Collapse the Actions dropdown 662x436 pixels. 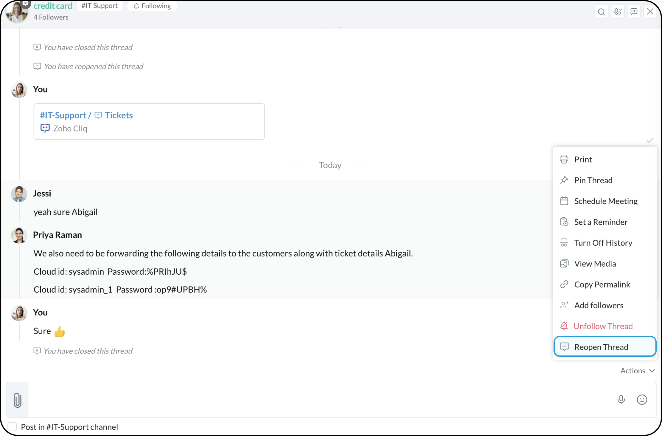pos(638,371)
